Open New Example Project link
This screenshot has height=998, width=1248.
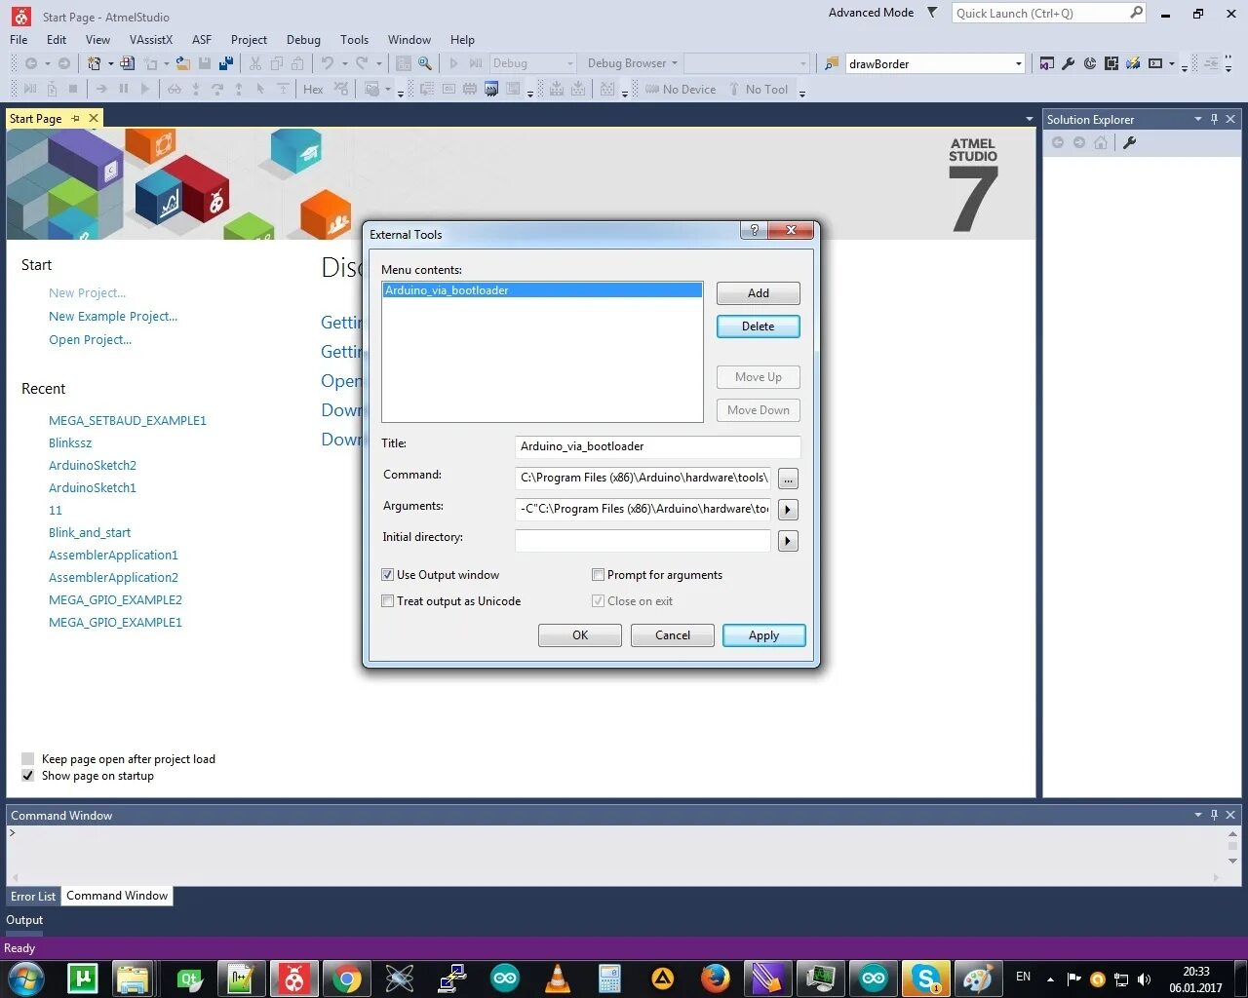[x=113, y=317]
